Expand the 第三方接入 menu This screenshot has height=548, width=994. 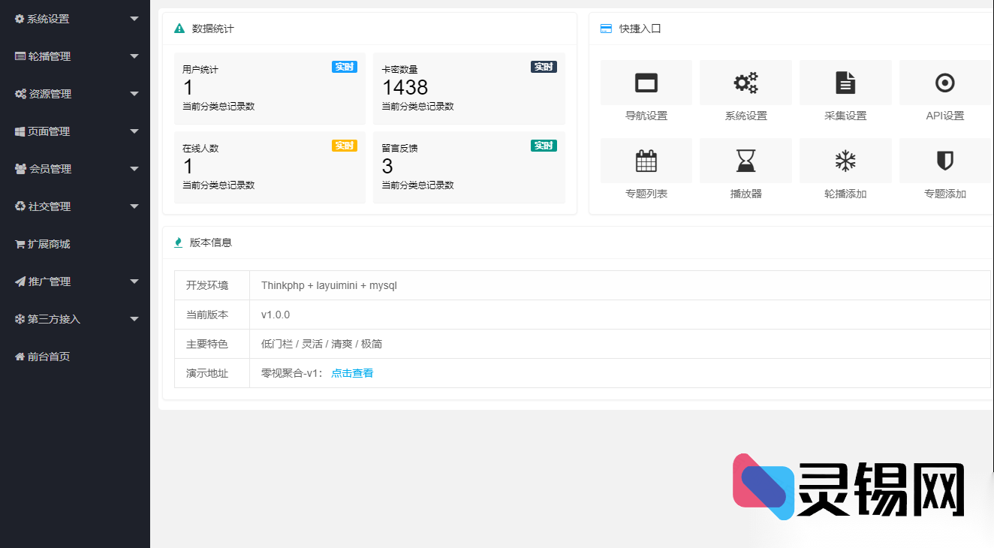coord(75,319)
